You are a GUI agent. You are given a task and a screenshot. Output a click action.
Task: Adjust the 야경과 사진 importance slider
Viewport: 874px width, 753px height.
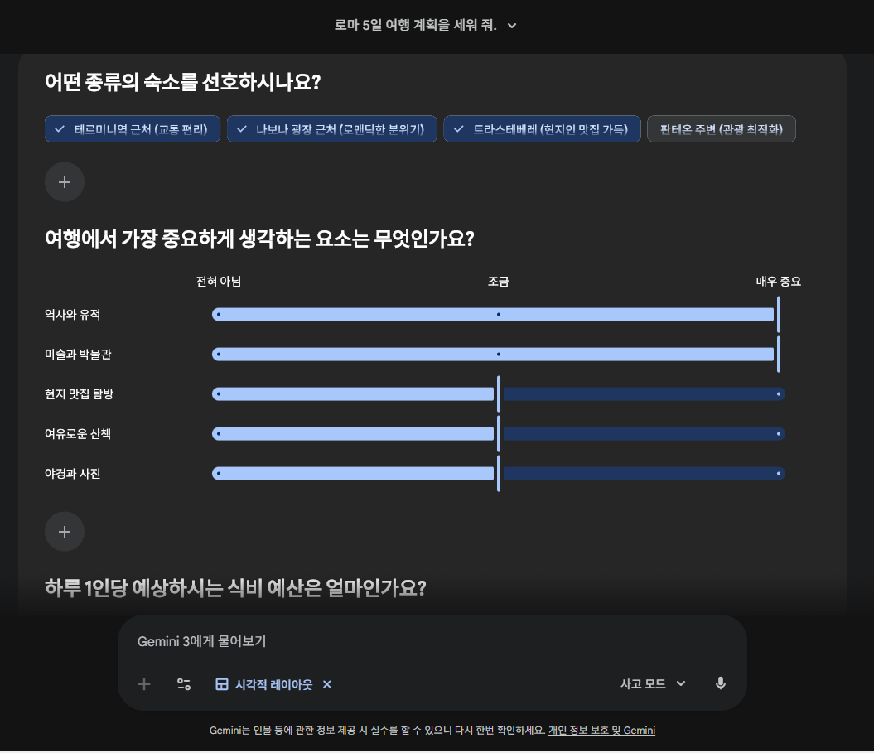pyautogui.click(x=498, y=473)
